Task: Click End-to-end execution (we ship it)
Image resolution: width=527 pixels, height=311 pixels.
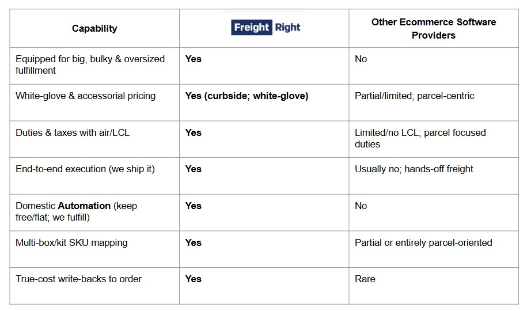Action: [85, 169]
